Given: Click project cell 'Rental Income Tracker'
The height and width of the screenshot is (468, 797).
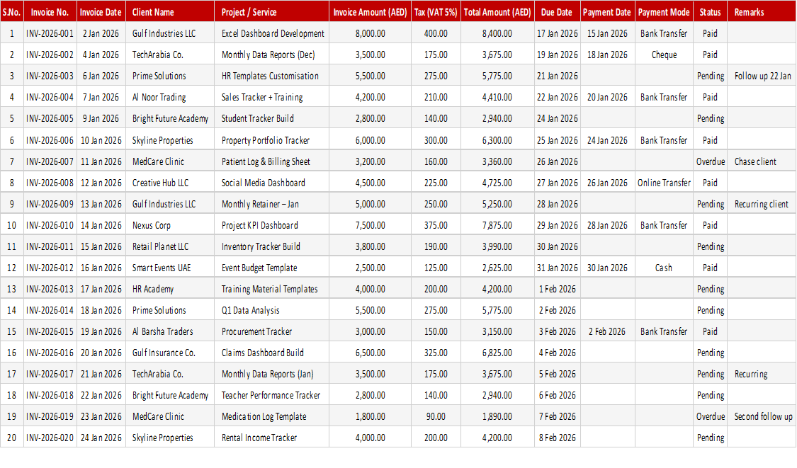Looking at the screenshot, I should [271, 438].
